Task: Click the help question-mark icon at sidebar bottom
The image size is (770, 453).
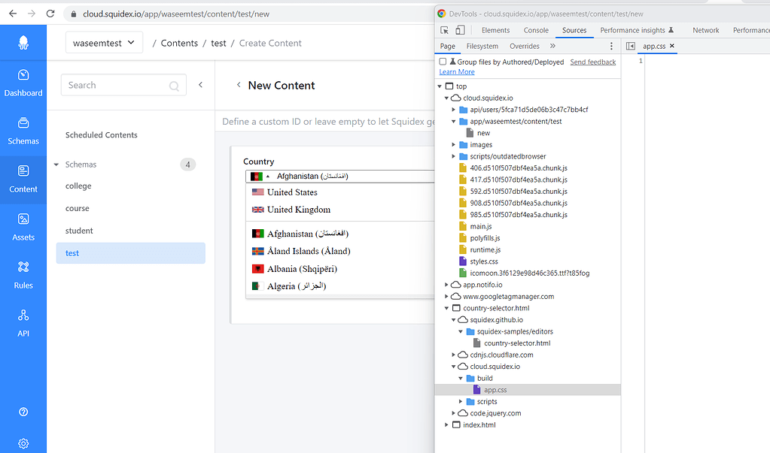Action: [x=23, y=412]
